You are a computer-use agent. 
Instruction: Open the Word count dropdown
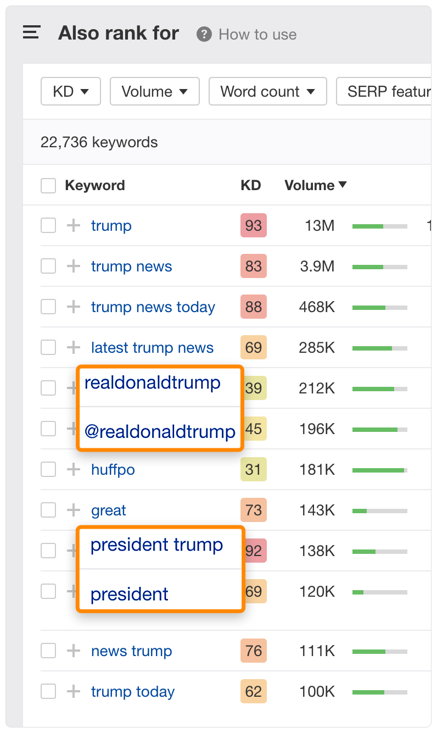tap(267, 91)
